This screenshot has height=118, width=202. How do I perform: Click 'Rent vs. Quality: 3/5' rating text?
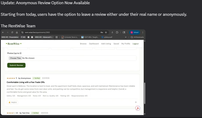(50, 96)
